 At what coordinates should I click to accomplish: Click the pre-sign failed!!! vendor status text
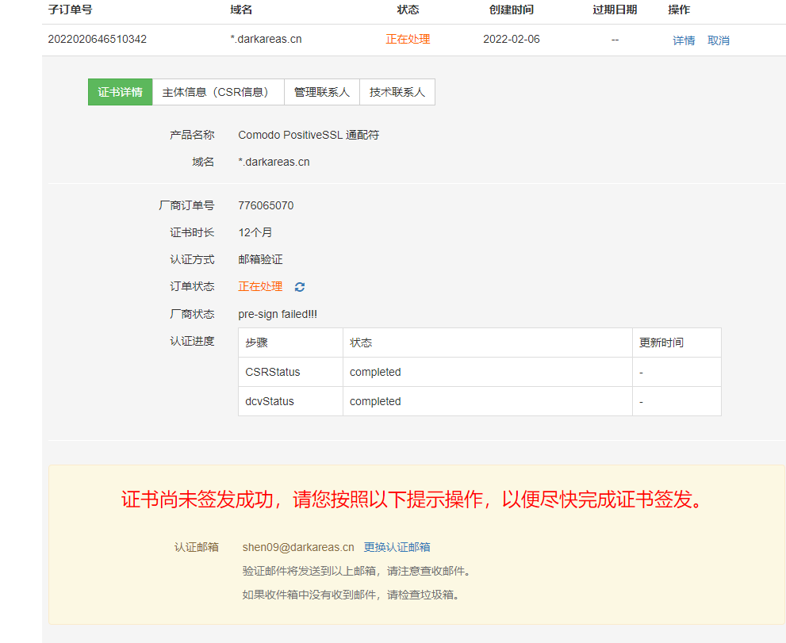pos(278,314)
